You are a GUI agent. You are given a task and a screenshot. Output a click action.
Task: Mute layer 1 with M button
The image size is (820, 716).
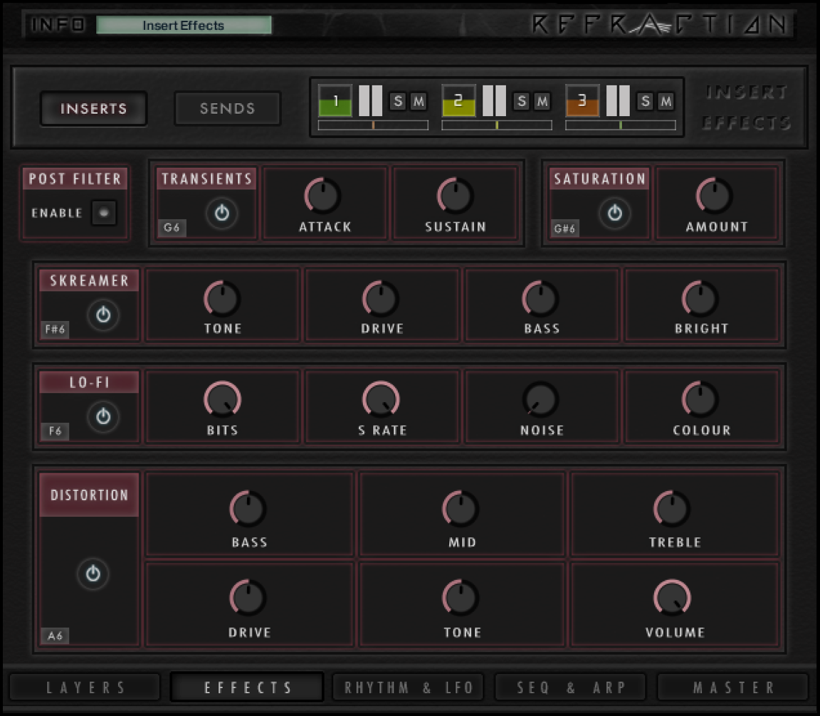click(419, 101)
